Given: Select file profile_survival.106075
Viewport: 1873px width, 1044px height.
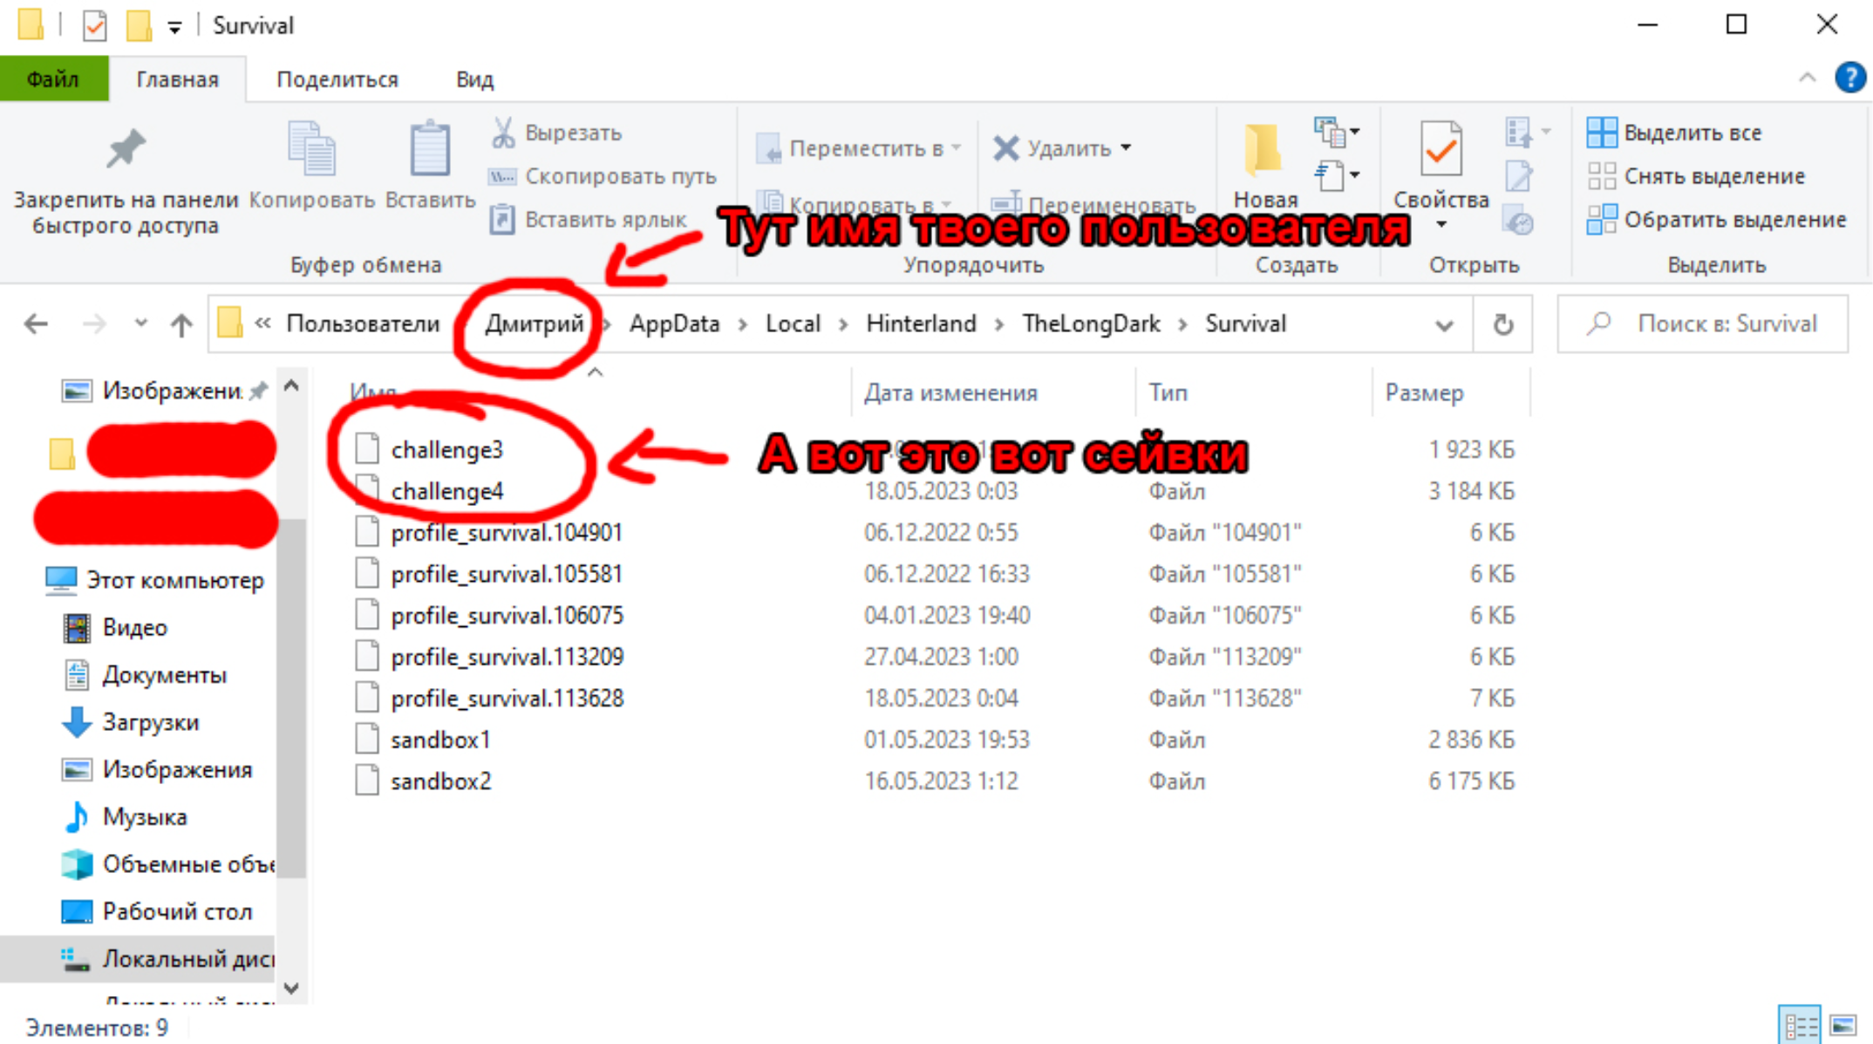Looking at the screenshot, I should 506,615.
